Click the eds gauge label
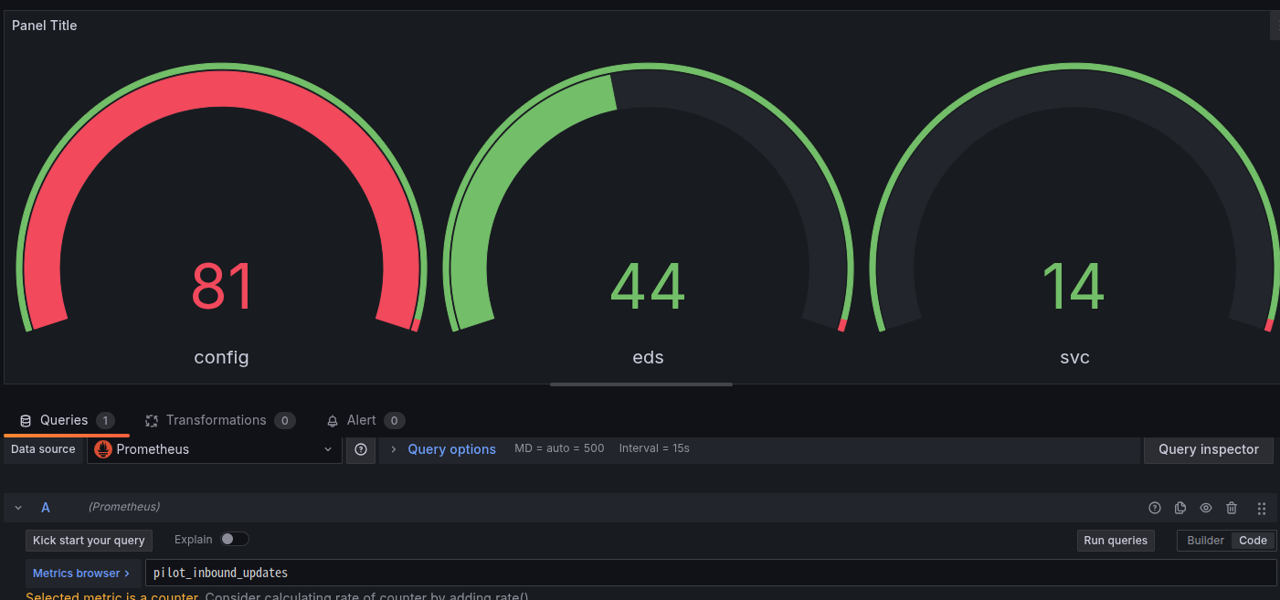 coord(648,357)
